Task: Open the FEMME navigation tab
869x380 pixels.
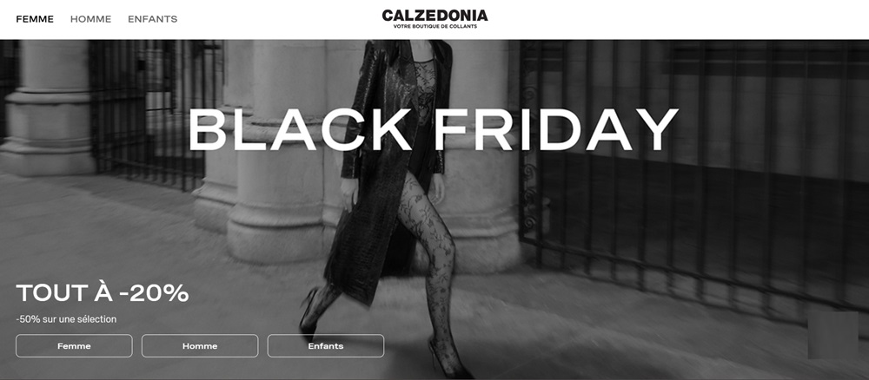Action: click(35, 19)
